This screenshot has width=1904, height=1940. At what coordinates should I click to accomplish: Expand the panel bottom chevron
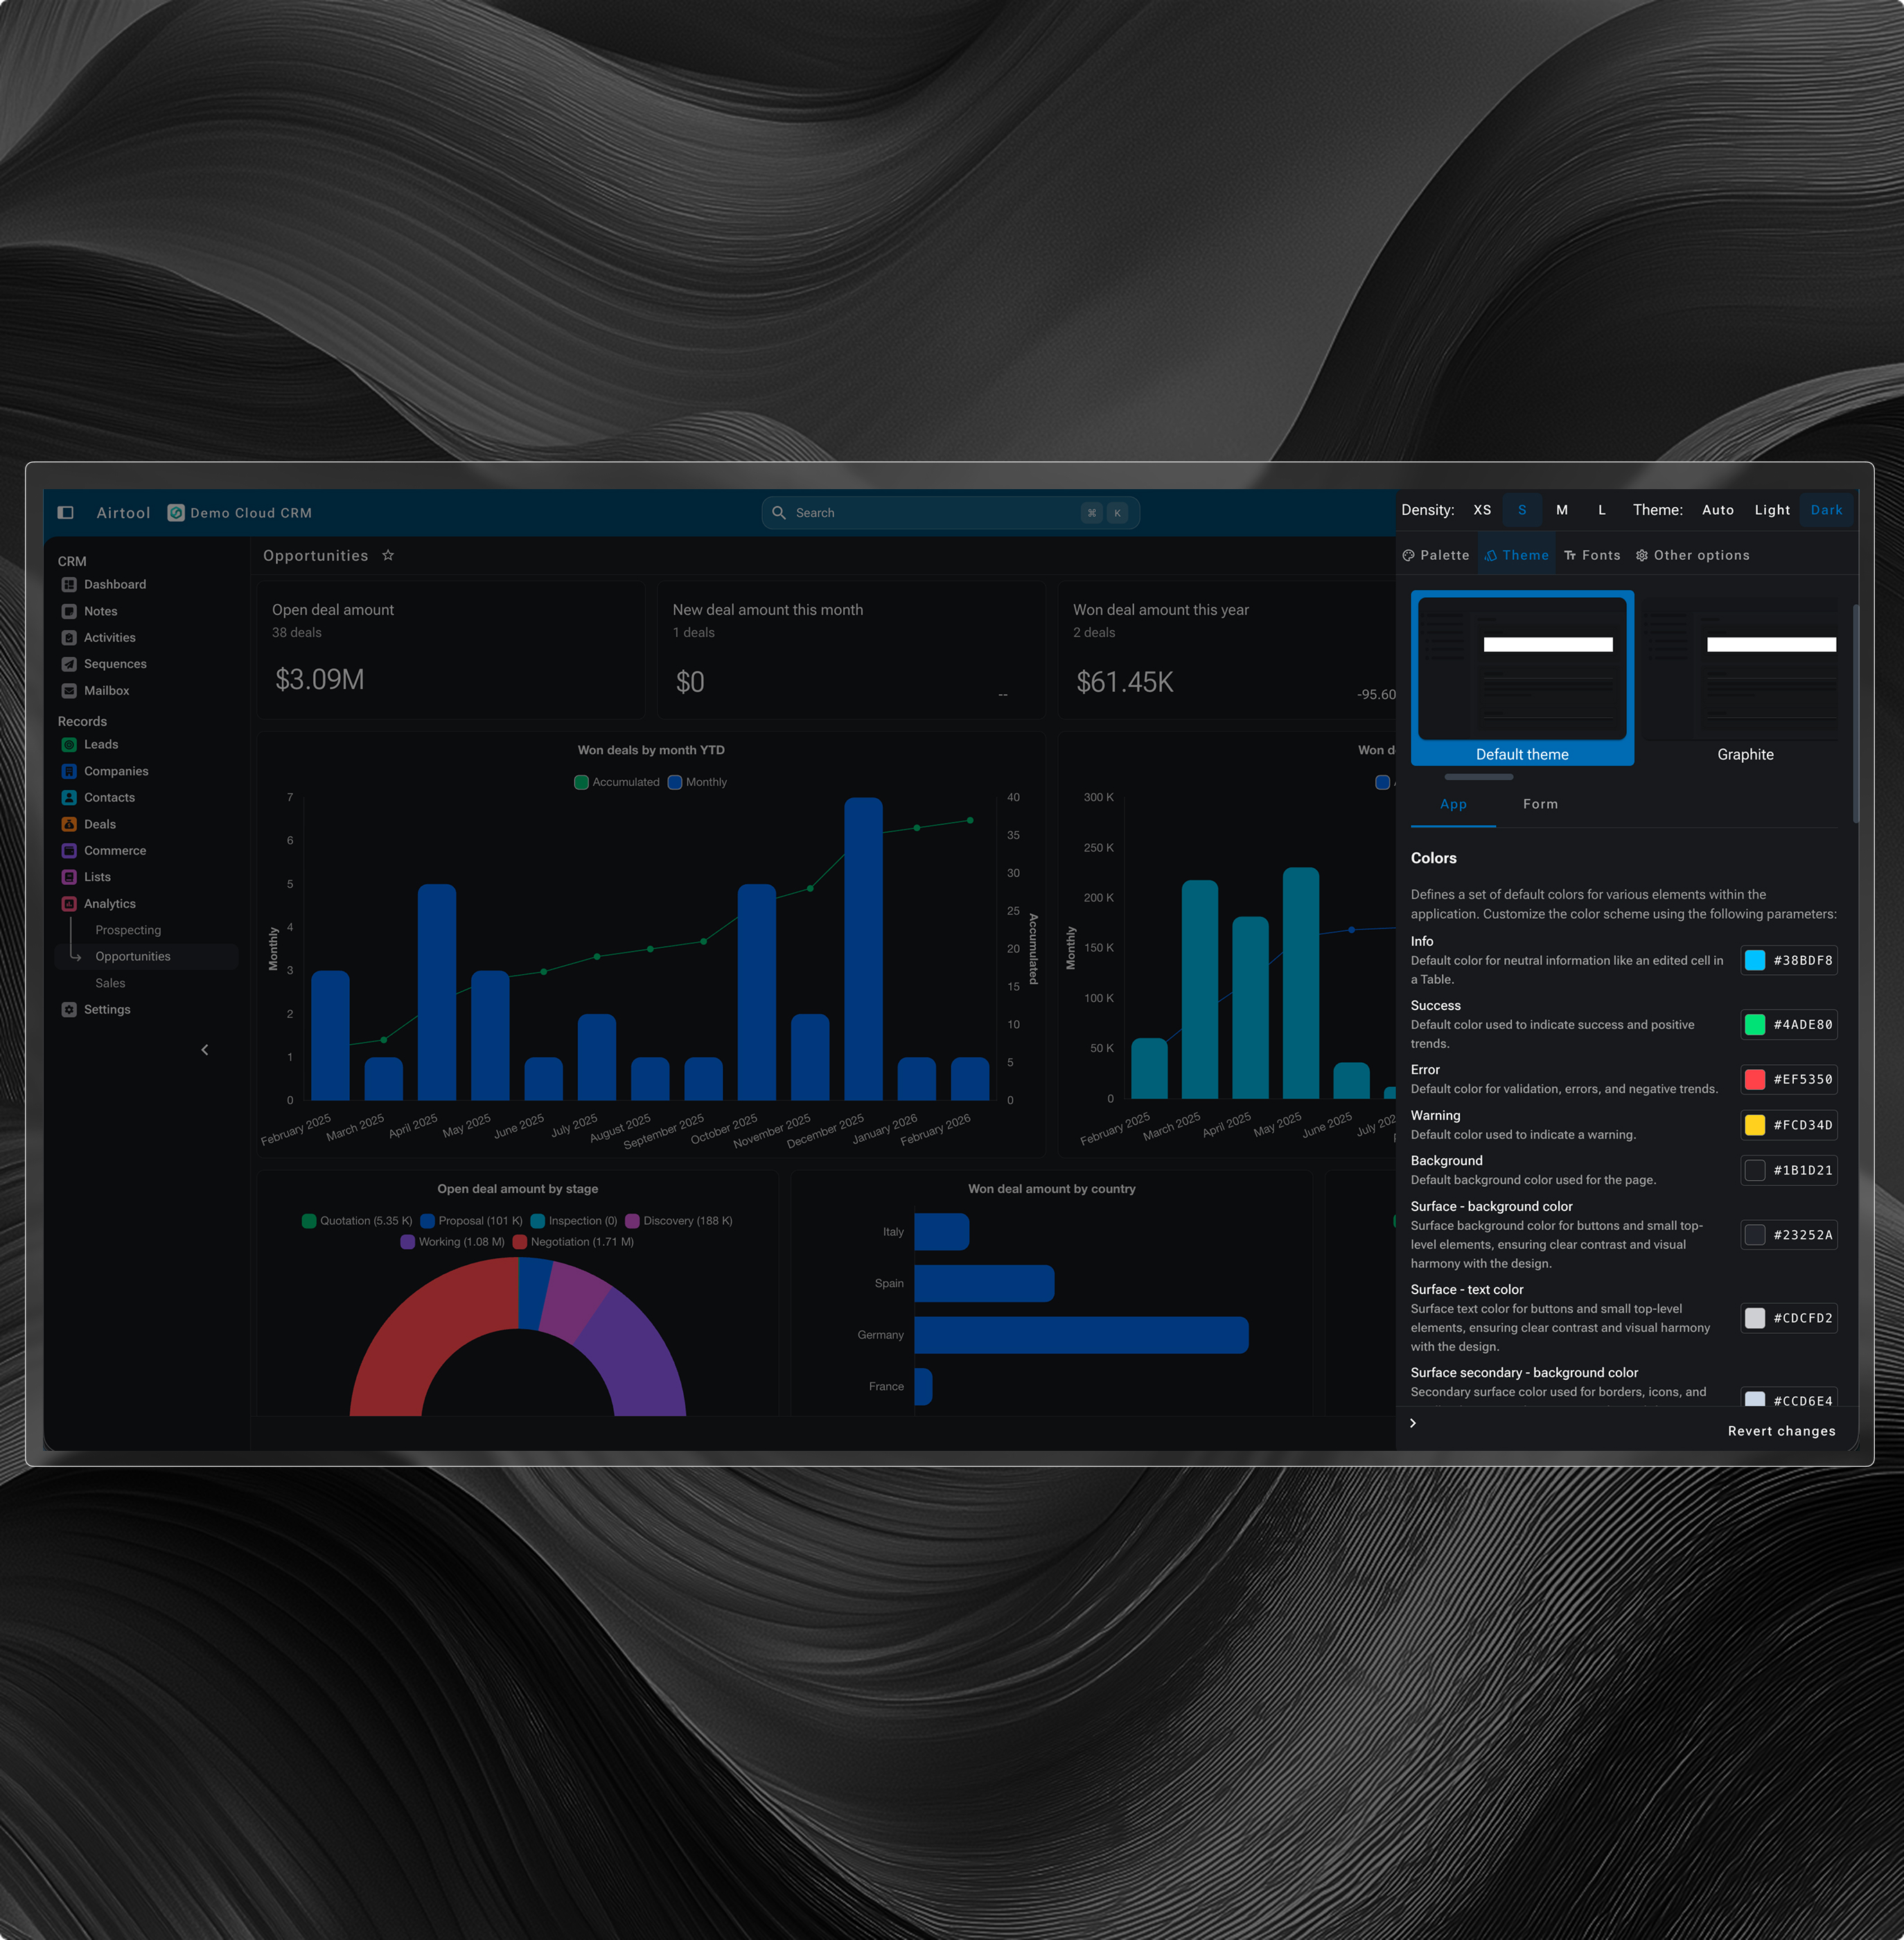(1413, 1423)
